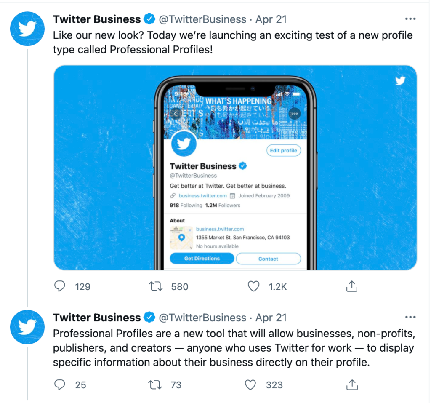Open the share icon on the second tweet
The width and height of the screenshot is (431, 403).
351,384
